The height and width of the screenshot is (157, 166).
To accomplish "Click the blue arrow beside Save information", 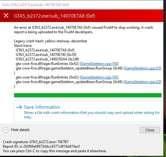I will pos(19,107).
